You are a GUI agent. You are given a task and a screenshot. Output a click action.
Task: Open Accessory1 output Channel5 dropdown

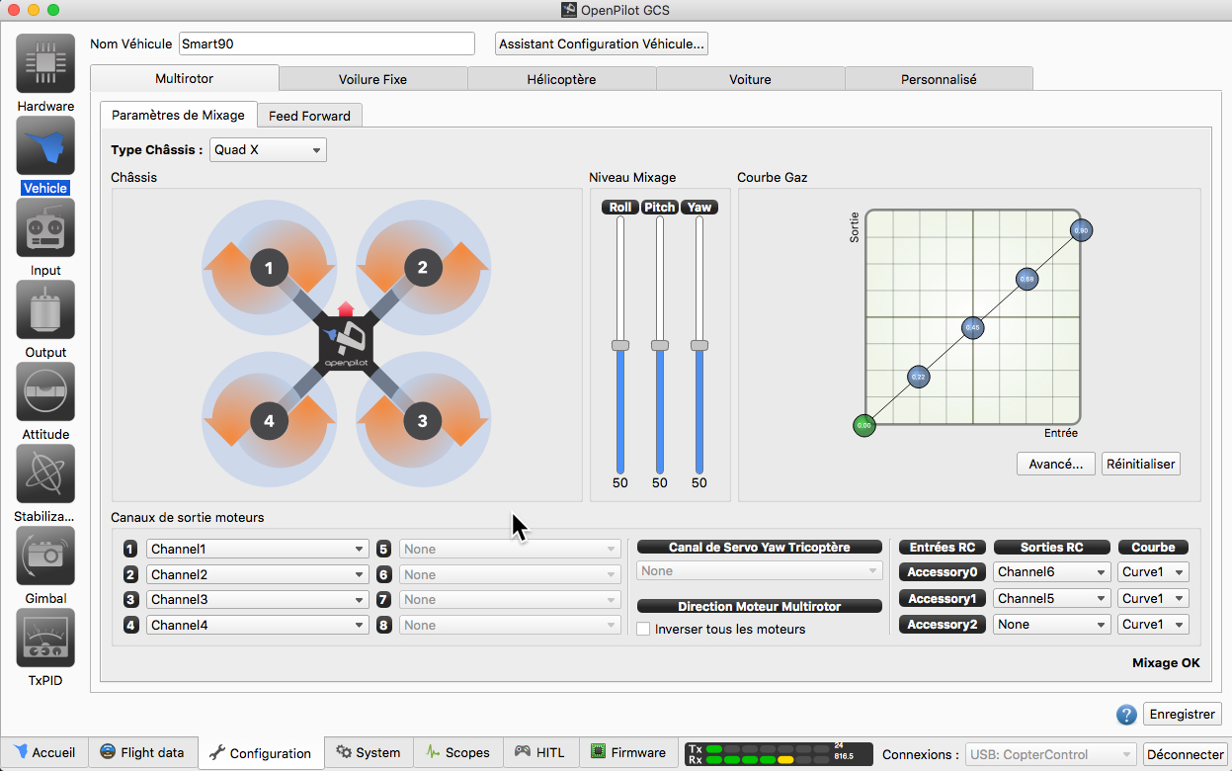pos(1052,598)
